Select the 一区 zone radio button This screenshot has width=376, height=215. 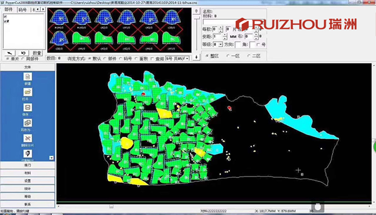tap(228, 56)
